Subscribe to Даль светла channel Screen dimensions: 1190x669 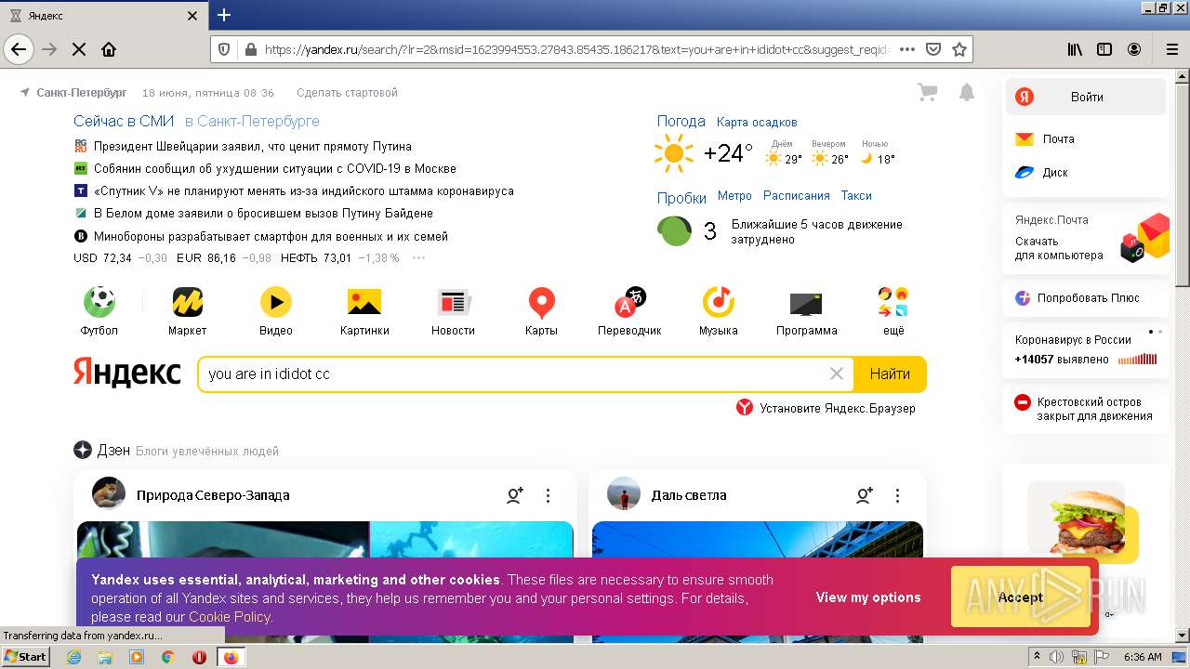pos(864,495)
